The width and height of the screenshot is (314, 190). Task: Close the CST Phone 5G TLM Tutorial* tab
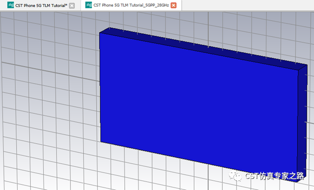pos(72,6)
